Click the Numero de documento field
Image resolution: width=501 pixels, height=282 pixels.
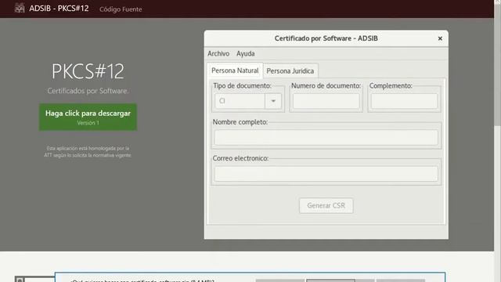click(326, 101)
